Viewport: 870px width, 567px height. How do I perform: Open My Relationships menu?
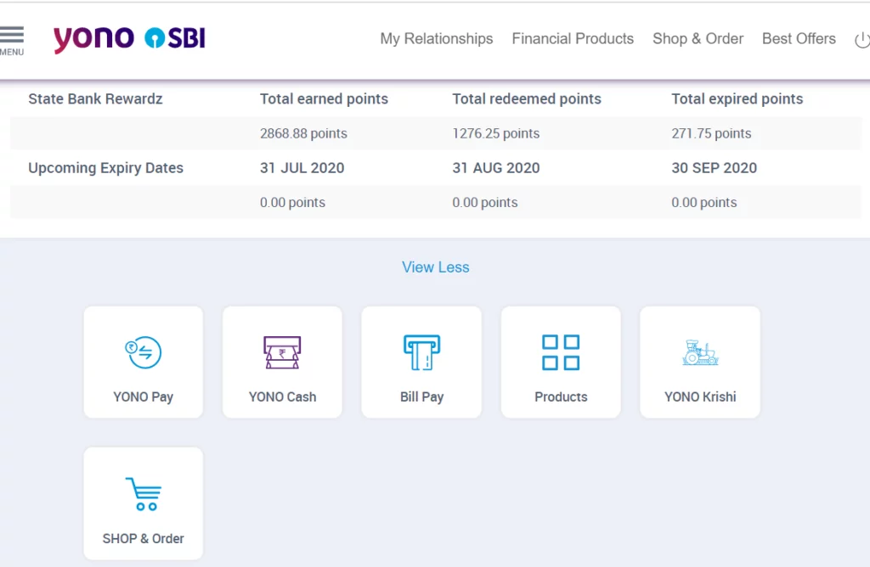[437, 39]
